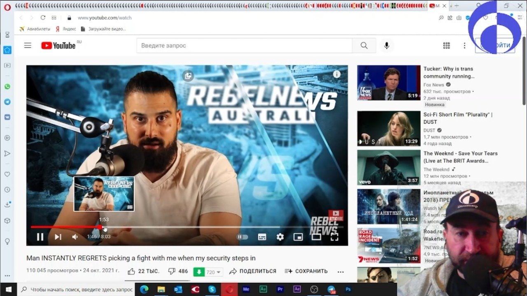This screenshot has height=296, width=527.
Task: Focus the Введите запрос search field
Action: click(x=244, y=46)
